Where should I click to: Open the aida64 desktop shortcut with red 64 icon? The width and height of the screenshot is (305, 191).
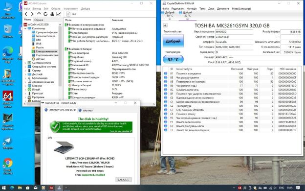(8, 99)
